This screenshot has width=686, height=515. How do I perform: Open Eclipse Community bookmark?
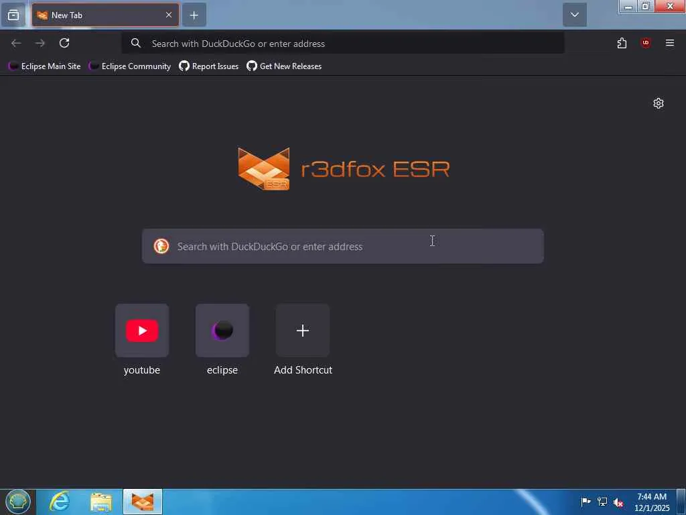[129, 66]
